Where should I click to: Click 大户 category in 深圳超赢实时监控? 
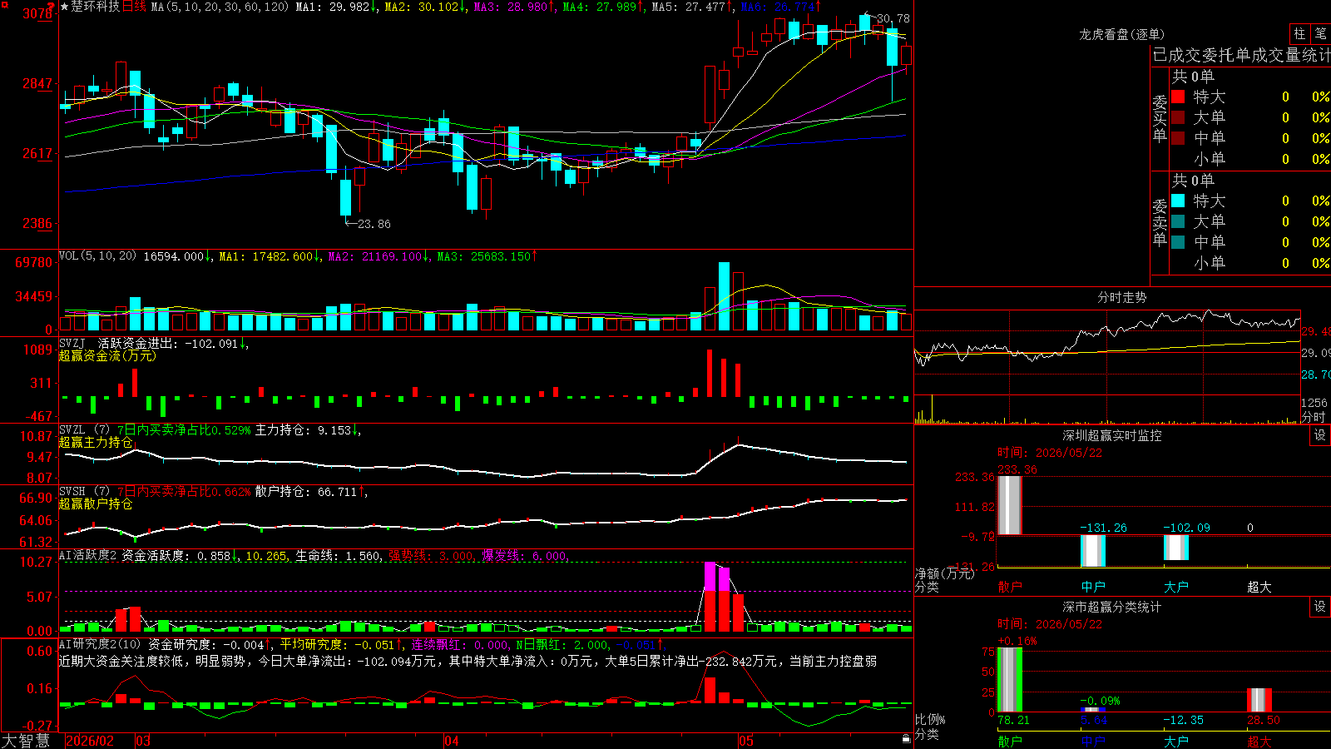point(1176,587)
